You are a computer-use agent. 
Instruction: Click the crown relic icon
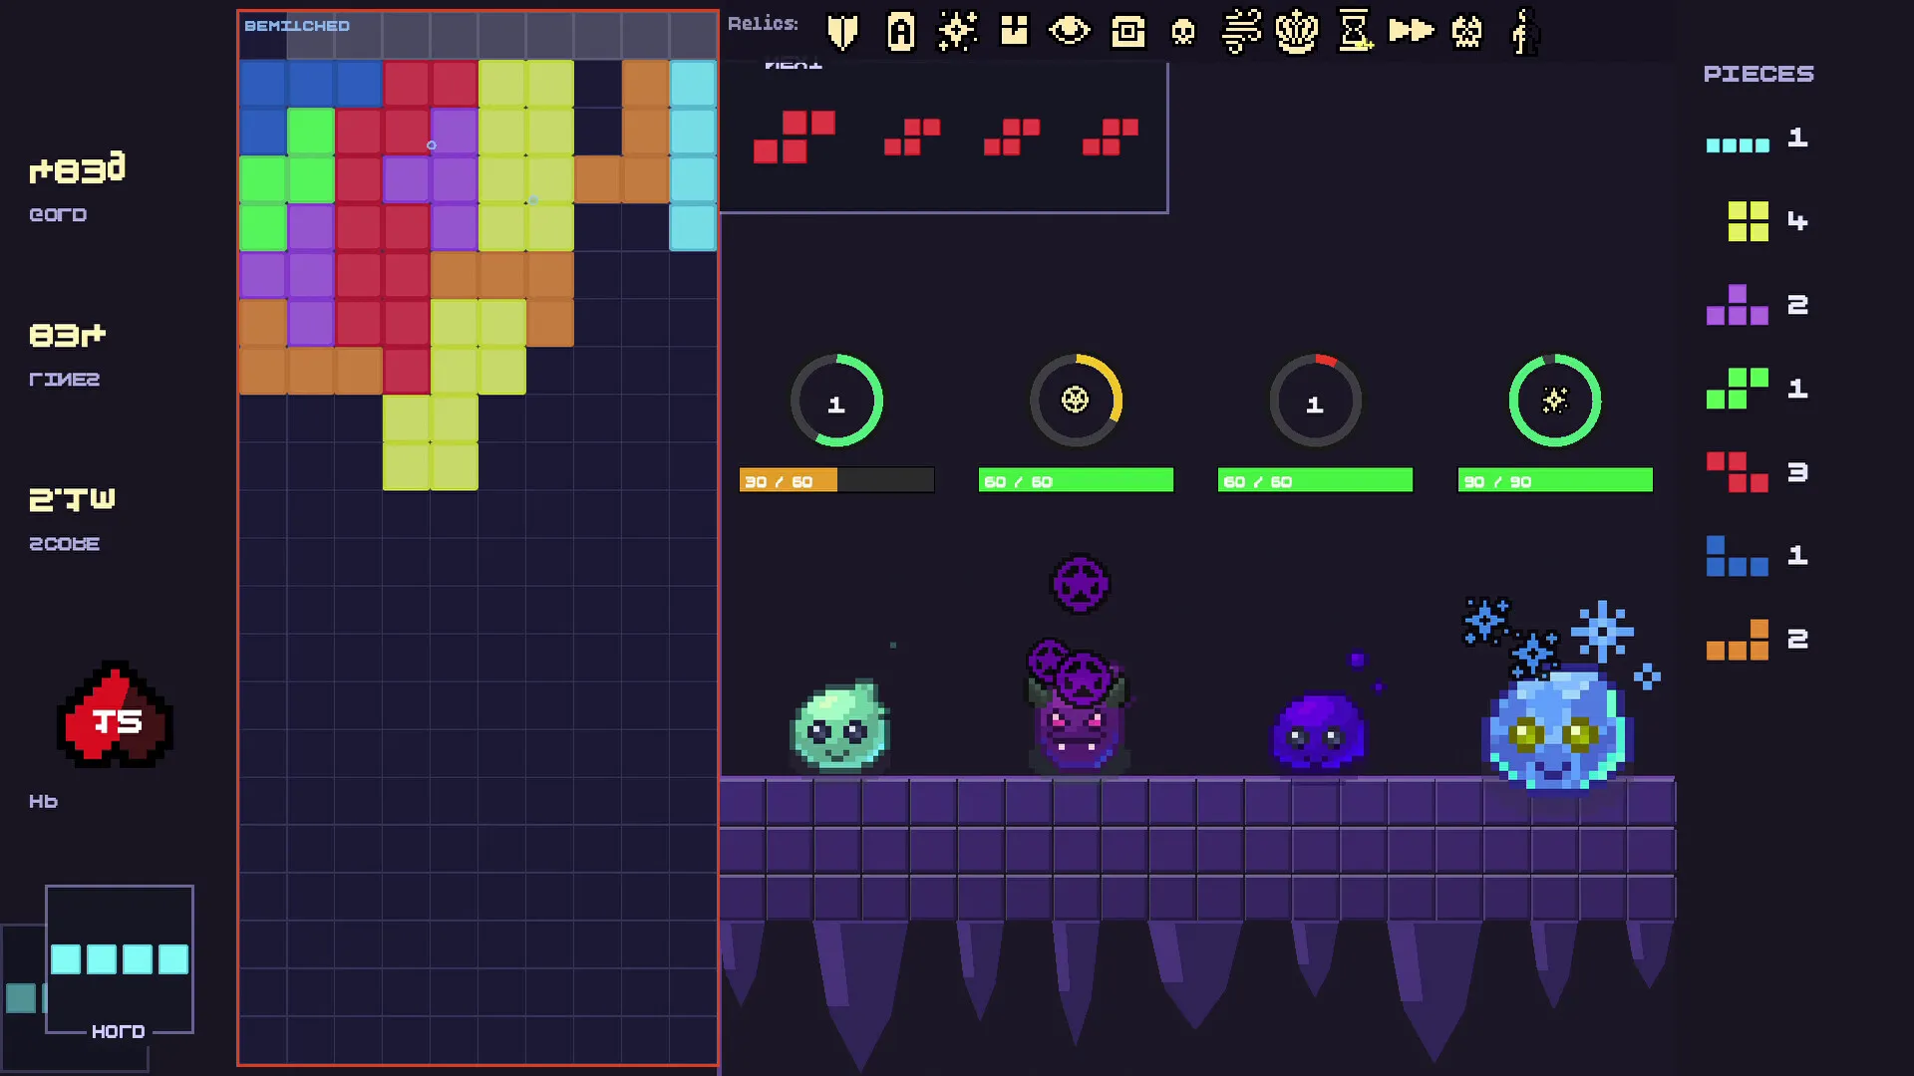1297,31
